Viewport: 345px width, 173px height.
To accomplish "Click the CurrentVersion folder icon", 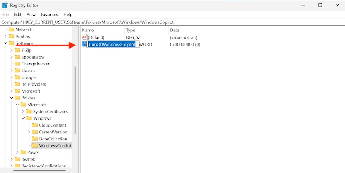I will point(35,132).
